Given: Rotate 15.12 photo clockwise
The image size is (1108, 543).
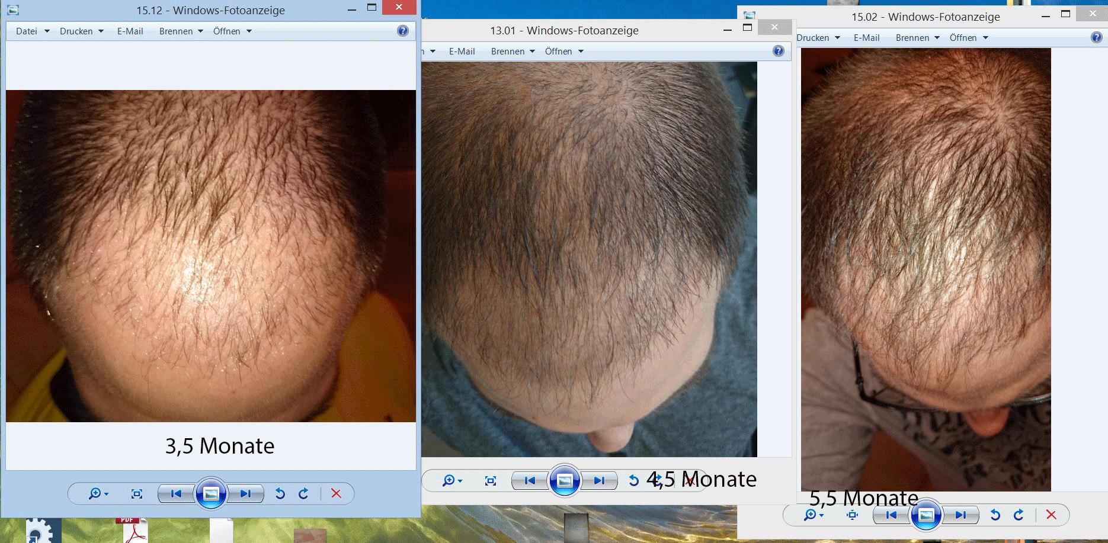Looking at the screenshot, I should (303, 493).
